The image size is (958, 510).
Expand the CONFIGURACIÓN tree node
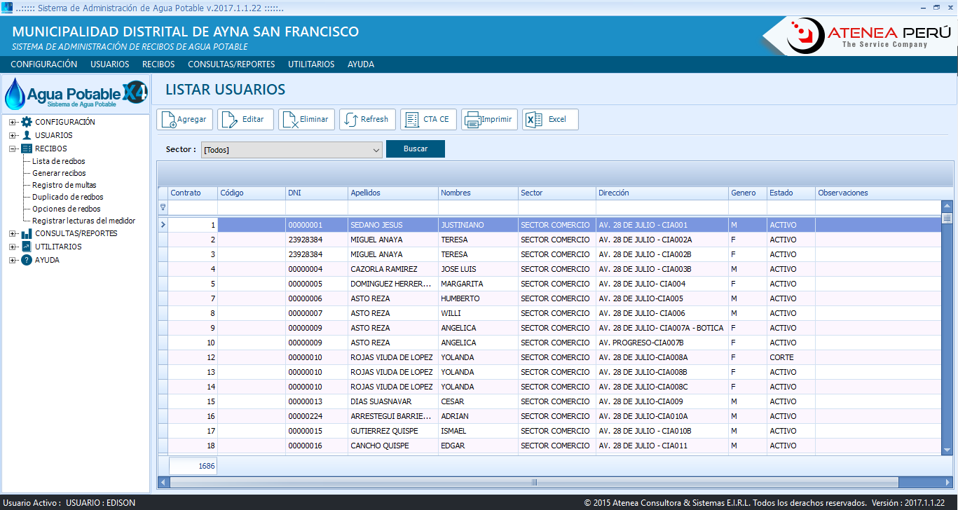[13, 122]
